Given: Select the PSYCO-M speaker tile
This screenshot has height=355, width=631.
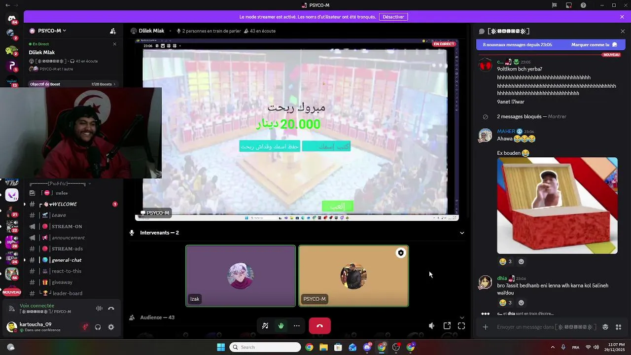Looking at the screenshot, I should tap(353, 276).
